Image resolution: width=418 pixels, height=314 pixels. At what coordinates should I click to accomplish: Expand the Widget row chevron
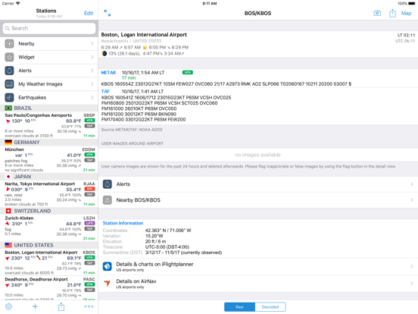point(92,57)
